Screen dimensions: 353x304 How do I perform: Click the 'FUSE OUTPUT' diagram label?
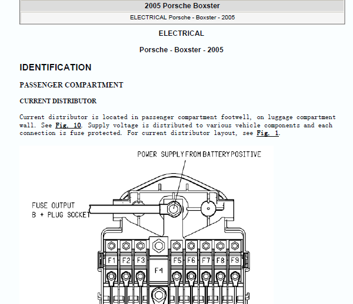tap(54, 205)
